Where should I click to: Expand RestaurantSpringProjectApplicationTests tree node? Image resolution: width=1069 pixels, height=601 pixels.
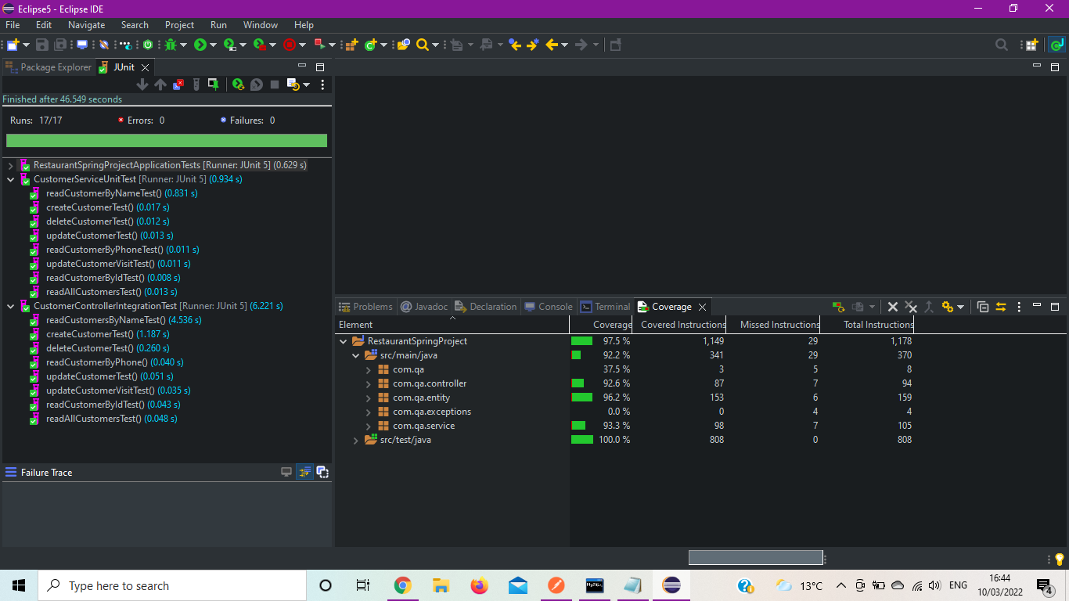pyautogui.click(x=11, y=166)
